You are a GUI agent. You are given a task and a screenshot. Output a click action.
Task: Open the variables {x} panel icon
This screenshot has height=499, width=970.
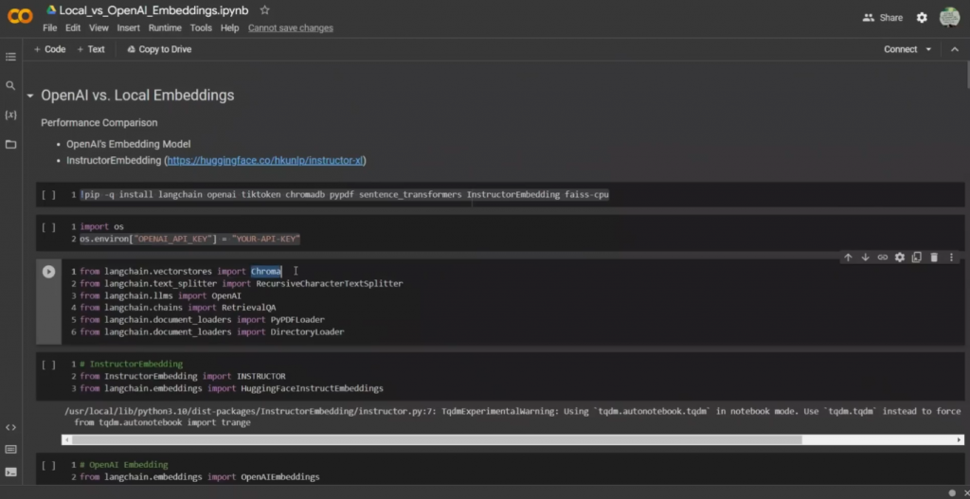pos(10,115)
